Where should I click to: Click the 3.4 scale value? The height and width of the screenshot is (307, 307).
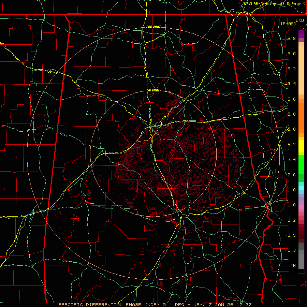[292, 160]
